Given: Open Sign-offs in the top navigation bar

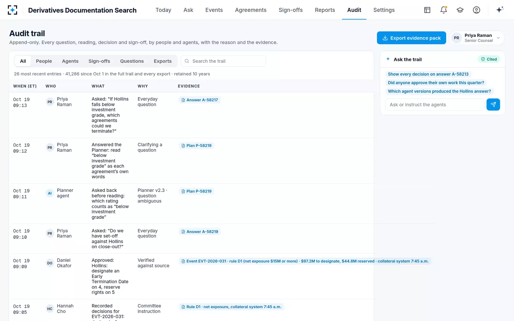Looking at the screenshot, I should point(291,10).
